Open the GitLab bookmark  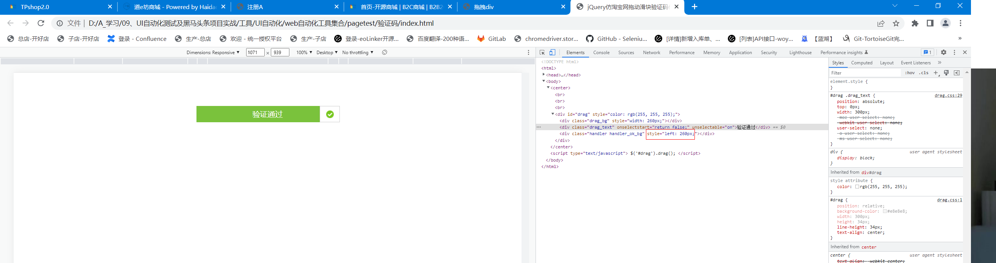(x=492, y=39)
